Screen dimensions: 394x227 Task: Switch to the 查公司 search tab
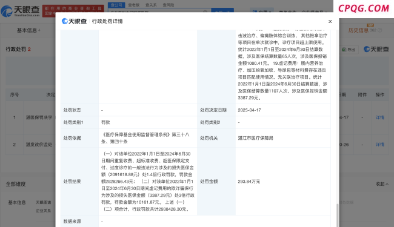point(116,5)
